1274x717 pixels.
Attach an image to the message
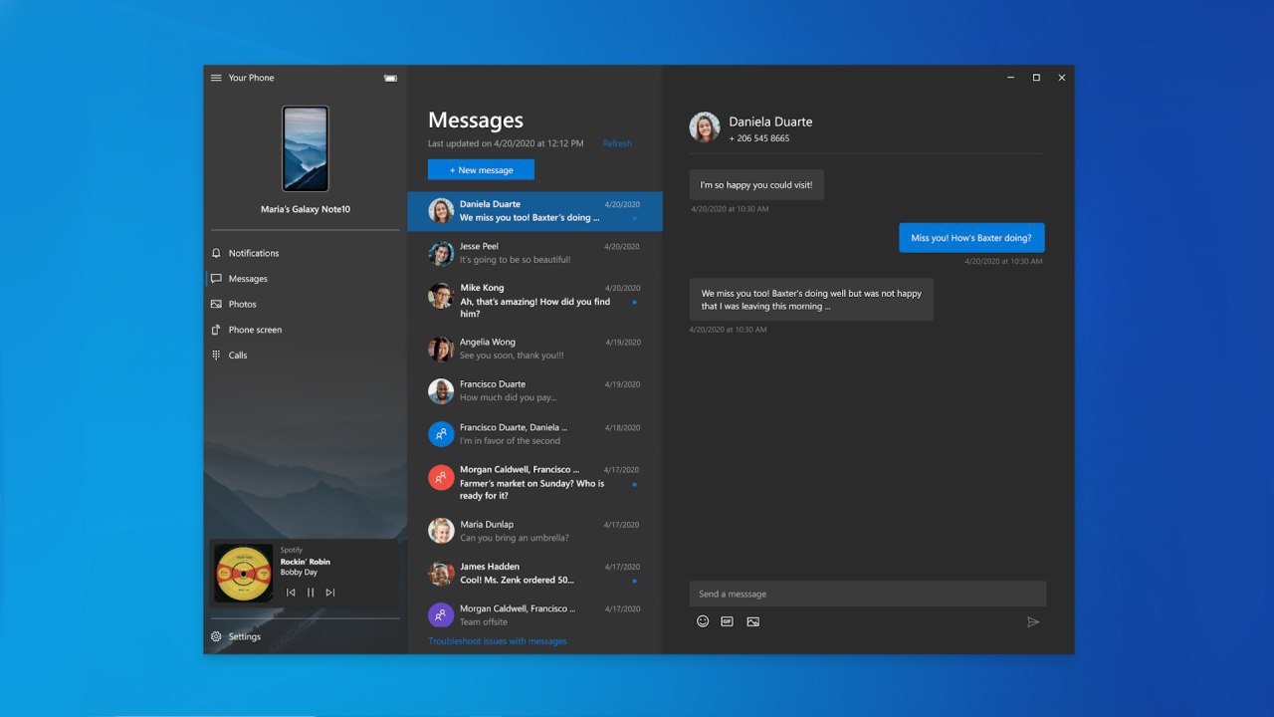click(x=753, y=621)
